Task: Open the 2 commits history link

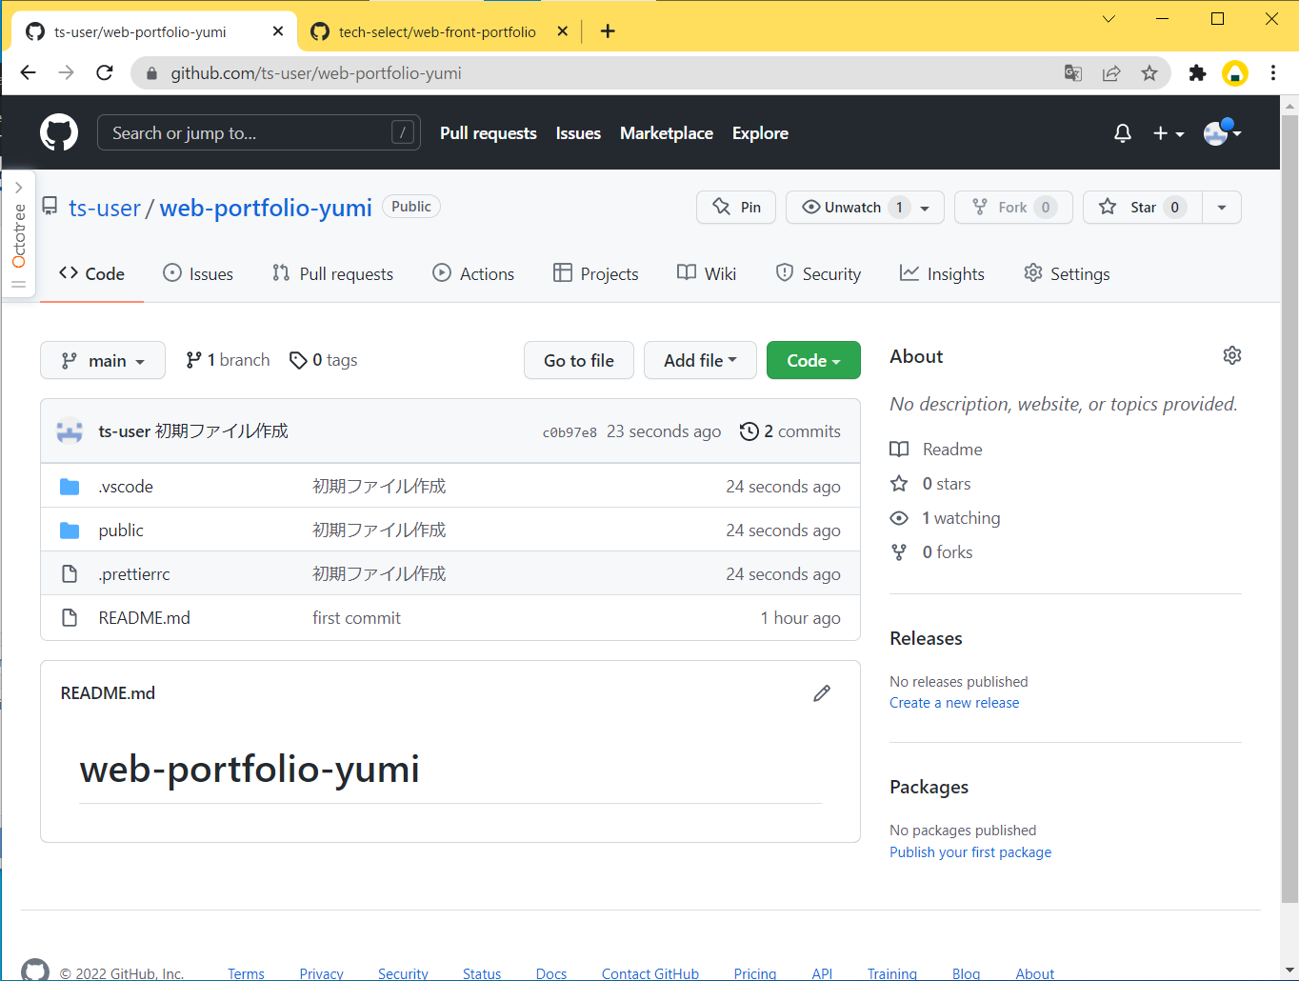Action: 790,431
